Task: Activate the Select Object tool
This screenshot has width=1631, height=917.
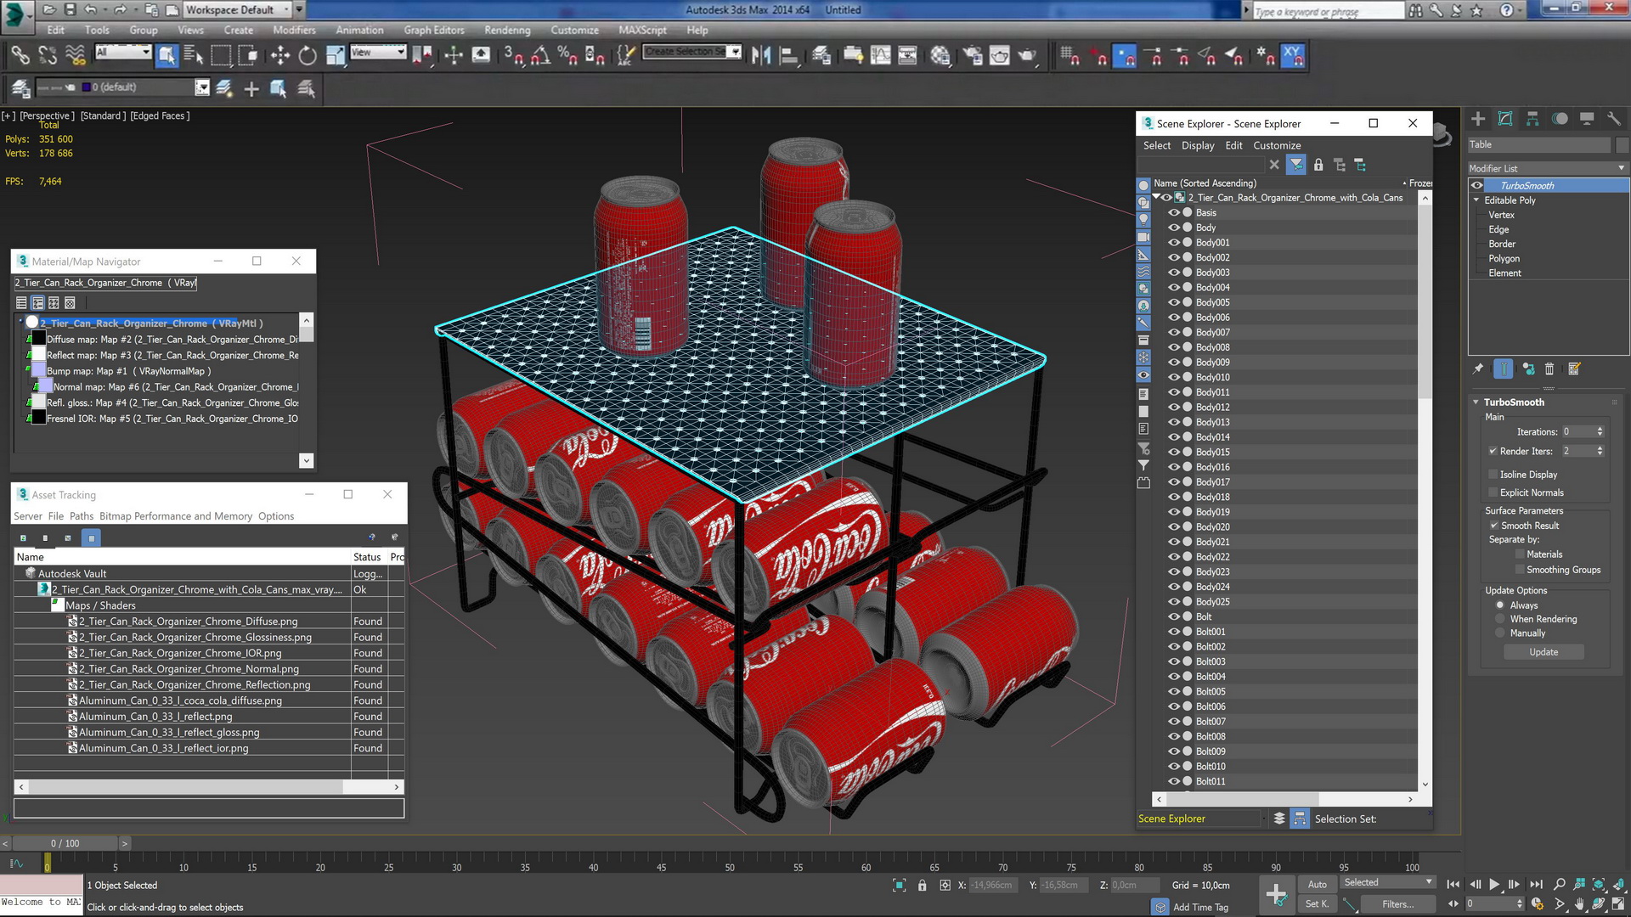Action: tap(167, 56)
